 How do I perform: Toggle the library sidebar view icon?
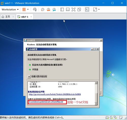[x=62, y=9]
